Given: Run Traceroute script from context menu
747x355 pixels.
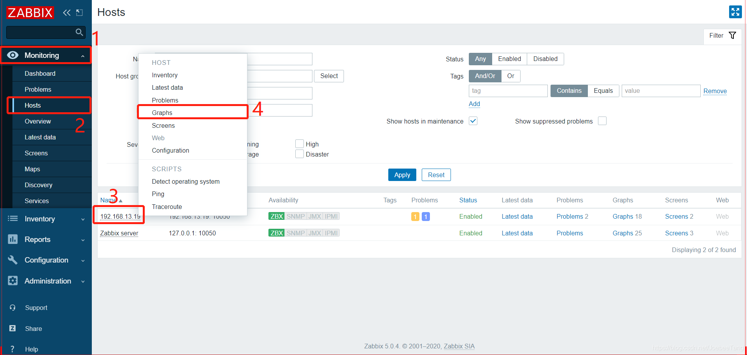Looking at the screenshot, I should 193,207.
